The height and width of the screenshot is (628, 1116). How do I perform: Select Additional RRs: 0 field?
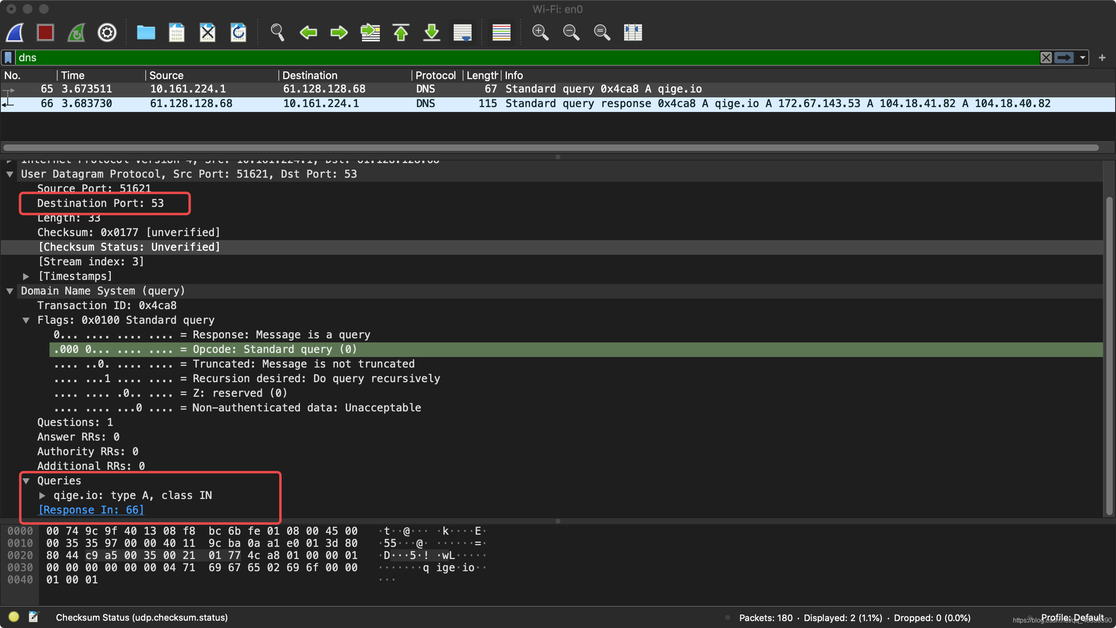[91, 466]
